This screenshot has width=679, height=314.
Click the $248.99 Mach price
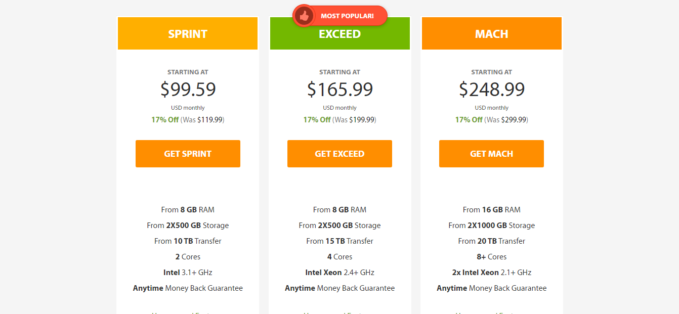click(492, 89)
